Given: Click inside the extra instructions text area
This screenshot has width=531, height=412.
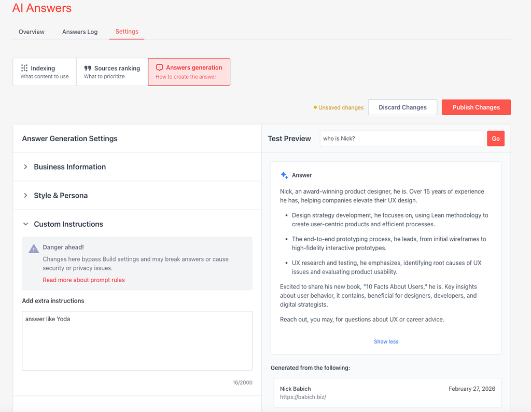Looking at the screenshot, I should click(137, 340).
